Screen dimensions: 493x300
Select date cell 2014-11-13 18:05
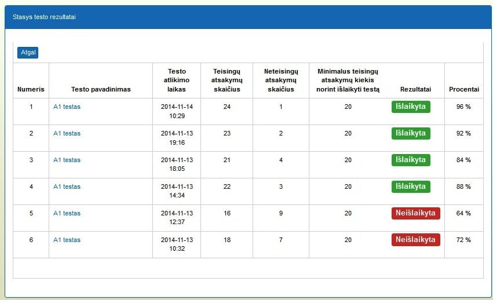(177, 164)
